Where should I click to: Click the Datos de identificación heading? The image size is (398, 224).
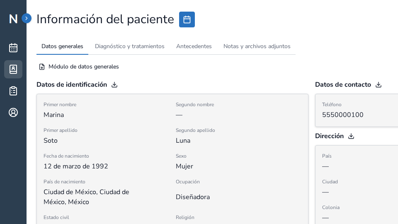click(x=72, y=85)
